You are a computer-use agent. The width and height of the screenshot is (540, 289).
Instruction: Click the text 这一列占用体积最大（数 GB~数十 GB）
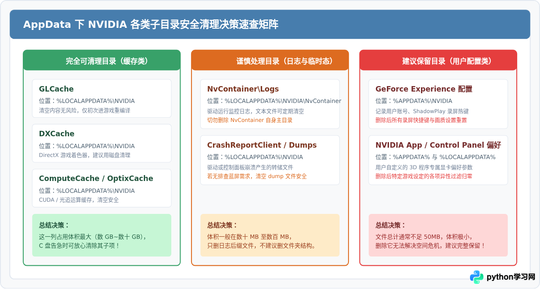click(x=92, y=237)
